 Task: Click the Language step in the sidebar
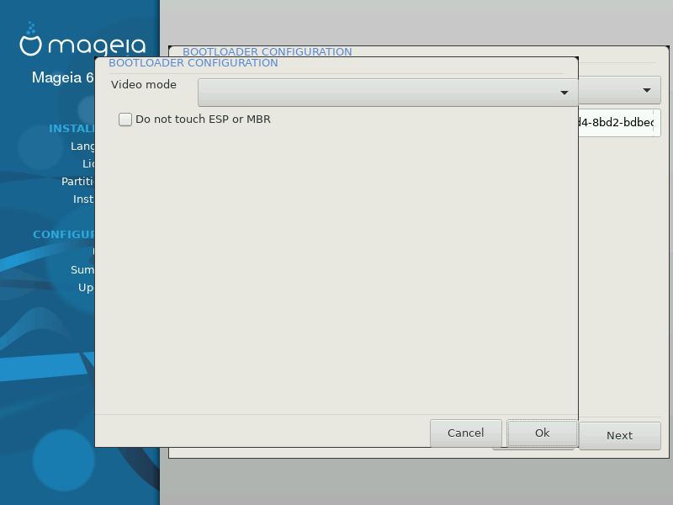tap(82, 146)
